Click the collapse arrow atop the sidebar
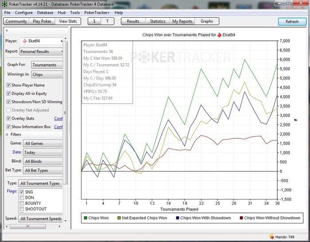Screen dimensions: 310x242 pyautogui.click(x=7, y=31)
